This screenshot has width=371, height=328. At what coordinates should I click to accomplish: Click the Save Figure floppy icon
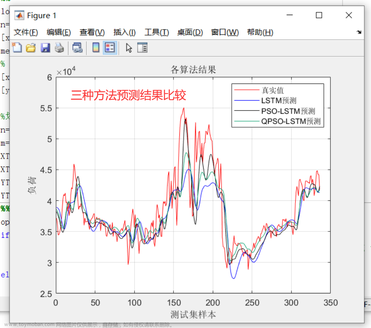tap(45, 48)
